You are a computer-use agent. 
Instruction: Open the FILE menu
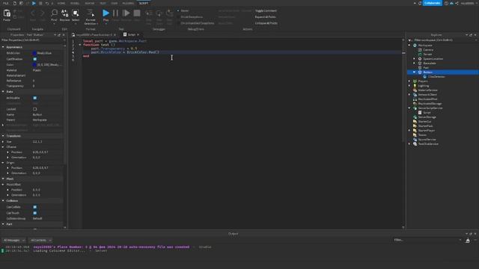coord(5,3)
